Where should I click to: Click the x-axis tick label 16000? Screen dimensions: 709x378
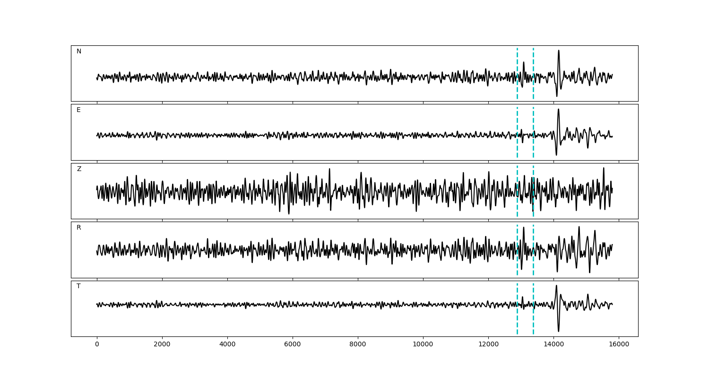click(x=619, y=344)
